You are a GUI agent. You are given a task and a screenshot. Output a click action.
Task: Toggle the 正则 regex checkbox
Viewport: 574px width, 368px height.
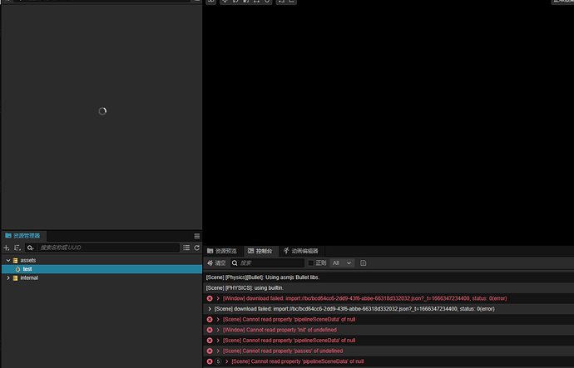[311, 263]
